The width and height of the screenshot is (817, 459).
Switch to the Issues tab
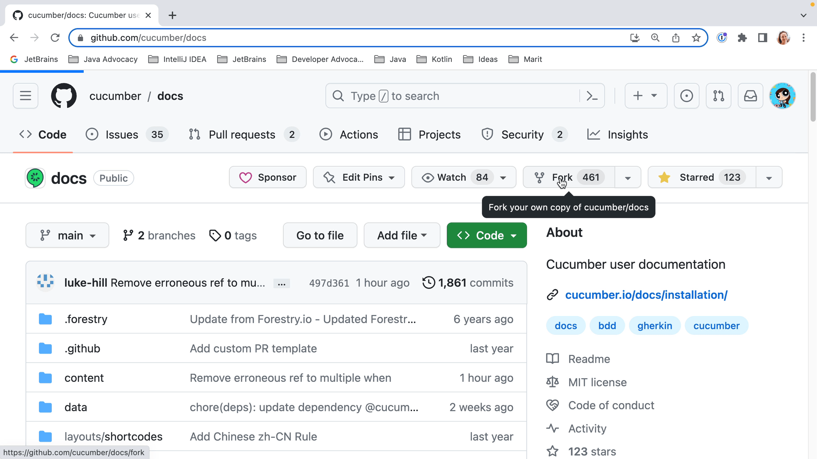tap(122, 135)
